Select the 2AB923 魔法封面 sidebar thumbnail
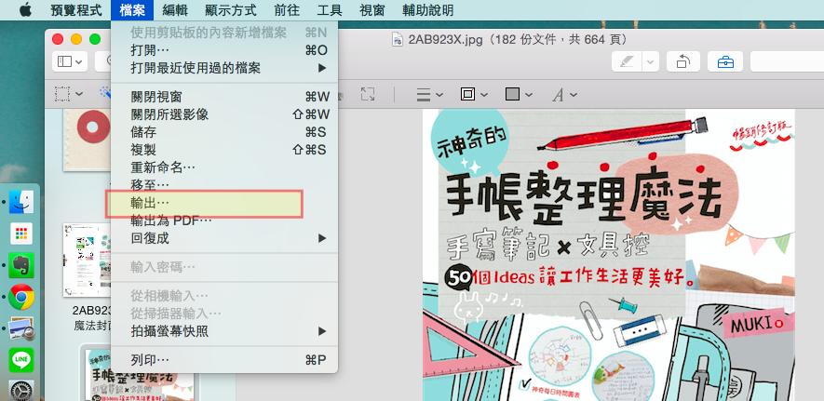This screenshot has width=824, height=401. click(x=88, y=261)
